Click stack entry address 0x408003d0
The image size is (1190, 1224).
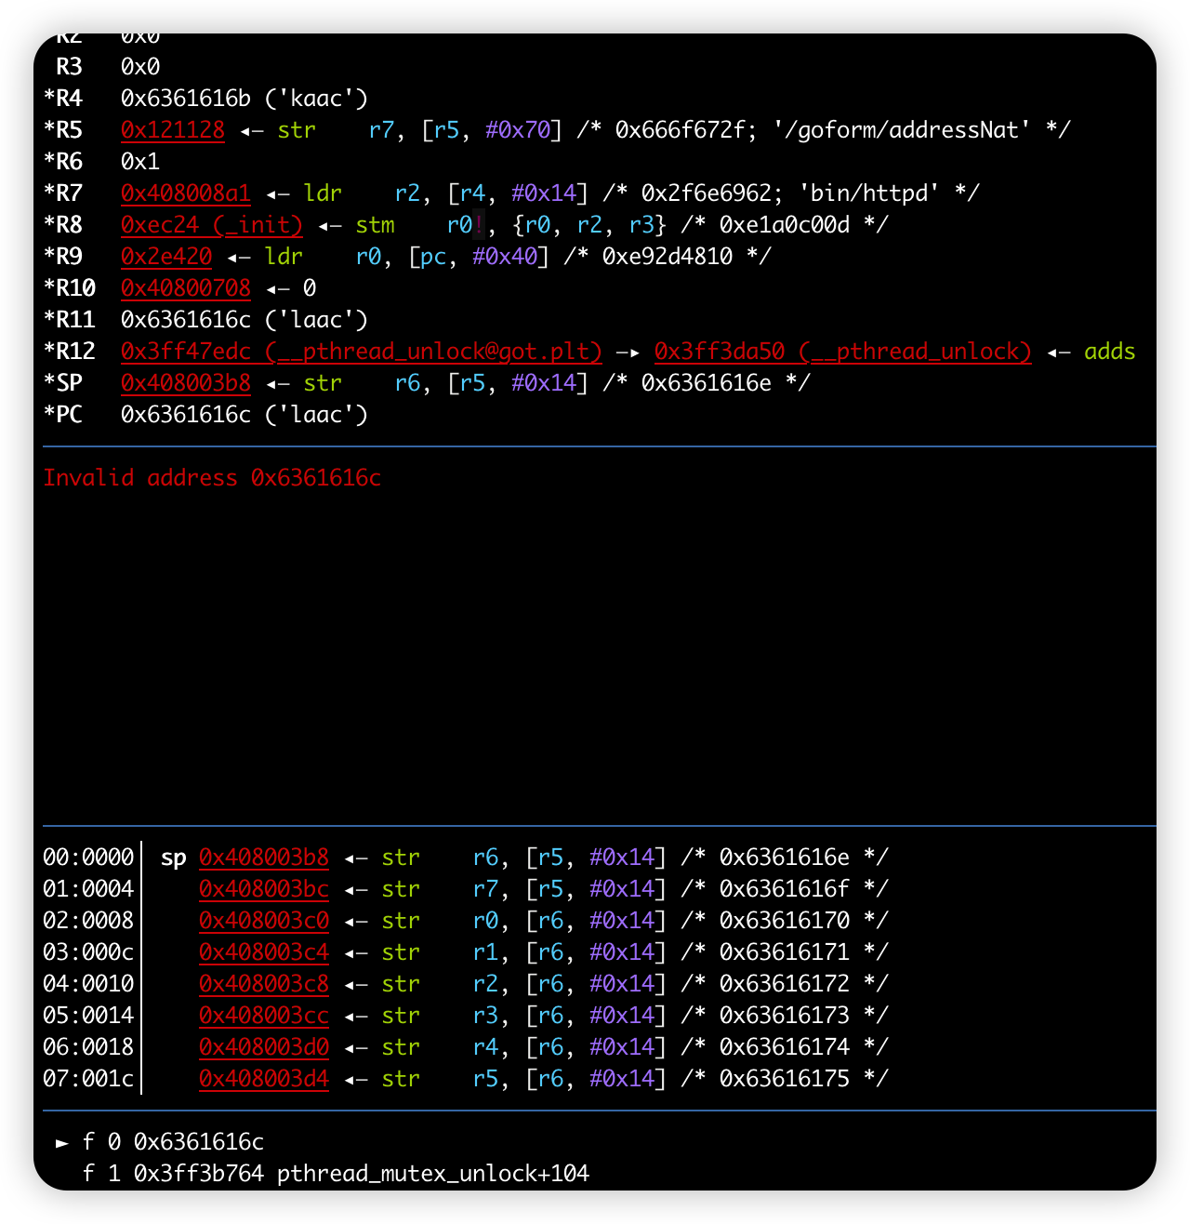264,1047
